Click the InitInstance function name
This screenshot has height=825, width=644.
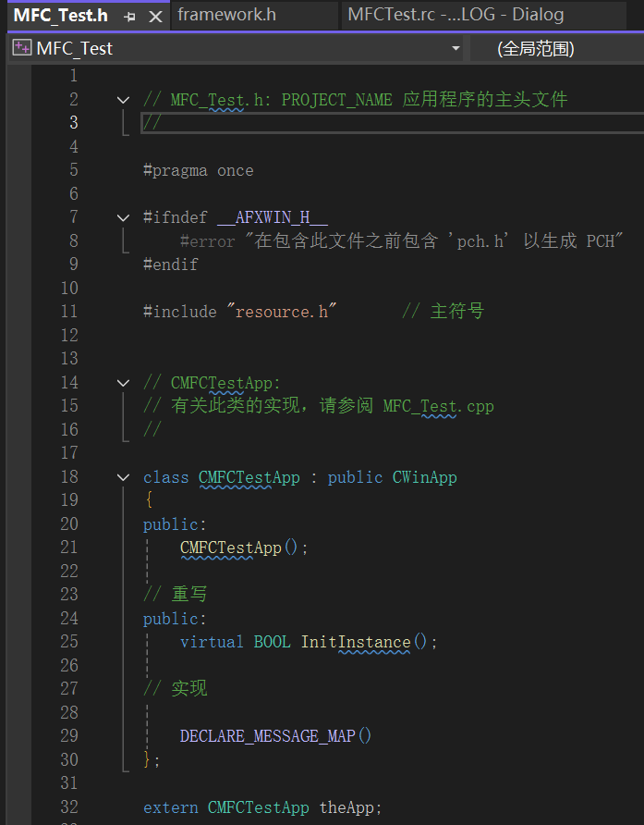tap(356, 642)
